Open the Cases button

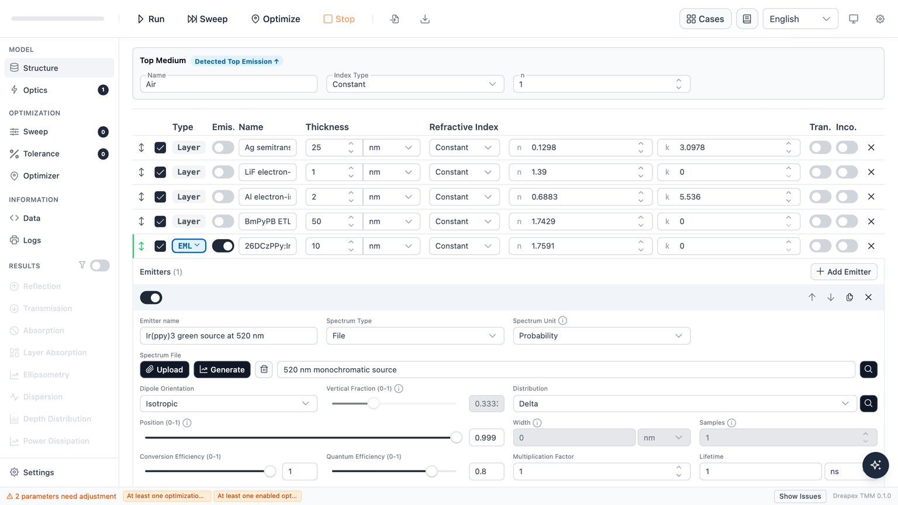705,19
